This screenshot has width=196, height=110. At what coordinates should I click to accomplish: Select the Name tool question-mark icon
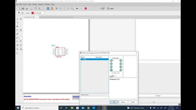(17, 45)
